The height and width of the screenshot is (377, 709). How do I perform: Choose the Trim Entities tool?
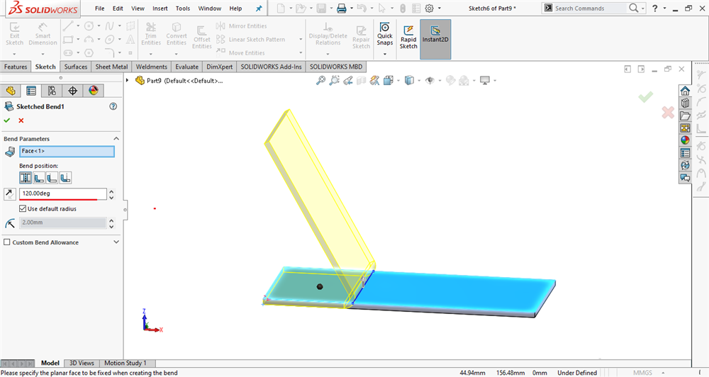point(151,33)
